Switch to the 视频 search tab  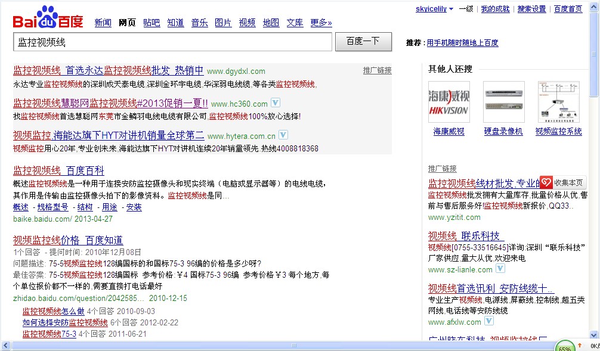[247, 23]
